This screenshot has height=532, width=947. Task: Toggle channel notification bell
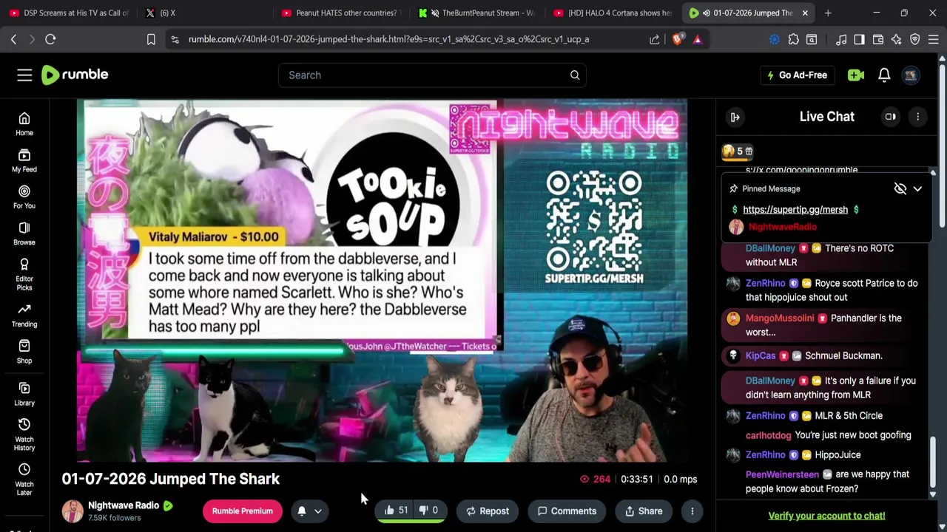point(302,511)
